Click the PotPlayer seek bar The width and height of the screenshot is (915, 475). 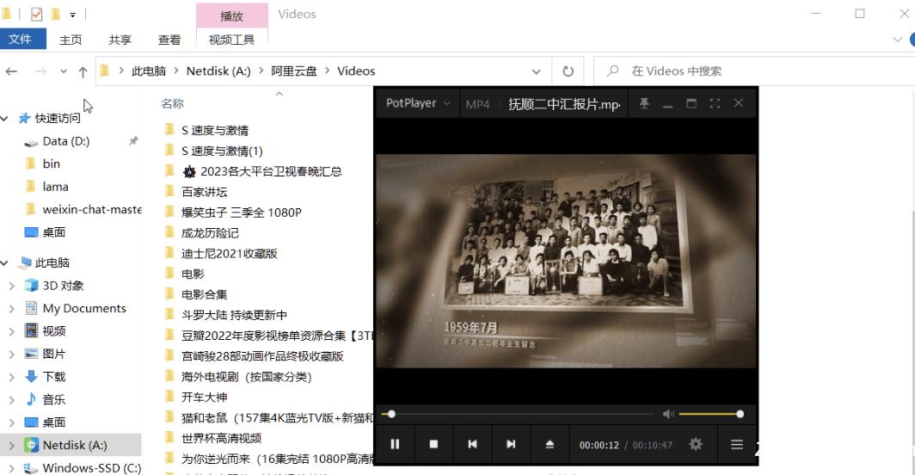(517, 414)
